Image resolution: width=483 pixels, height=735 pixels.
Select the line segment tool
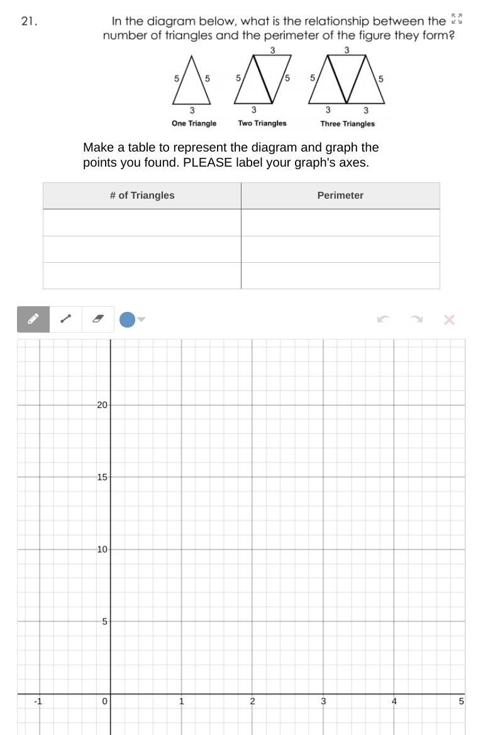(x=65, y=319)
